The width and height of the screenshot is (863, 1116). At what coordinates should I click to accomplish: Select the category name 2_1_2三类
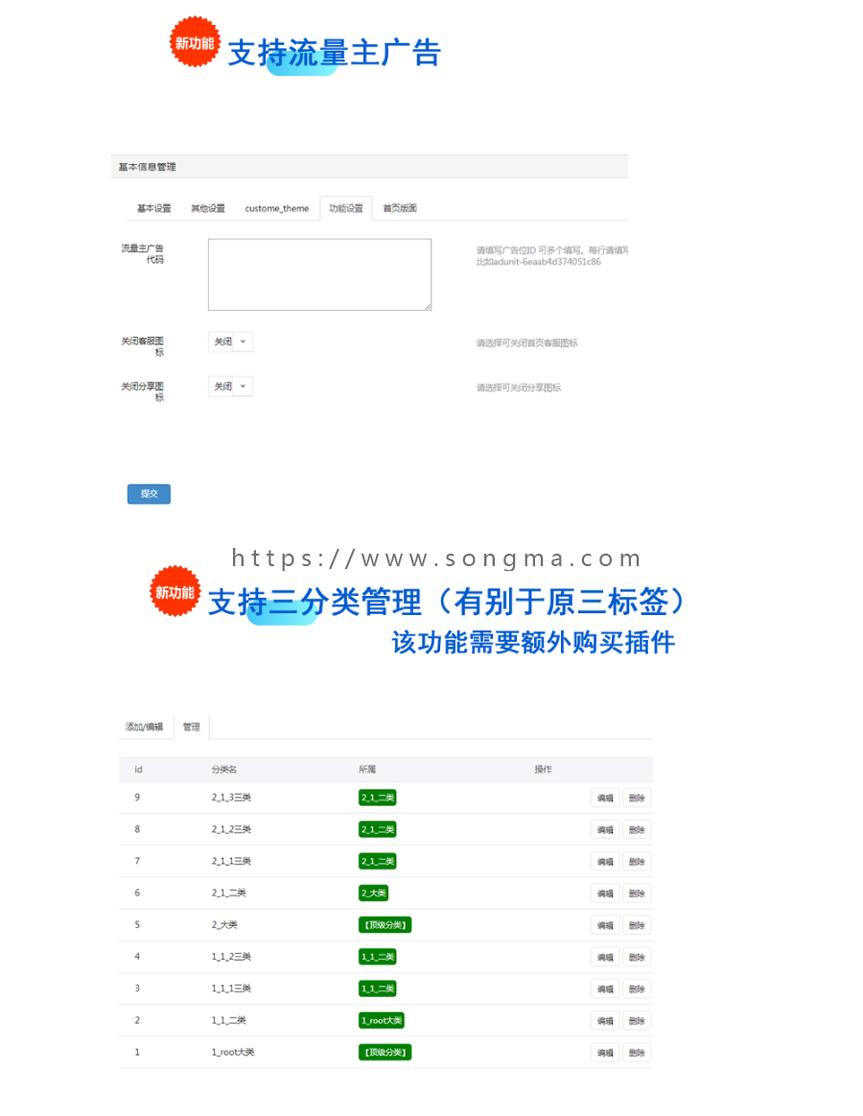231,830
